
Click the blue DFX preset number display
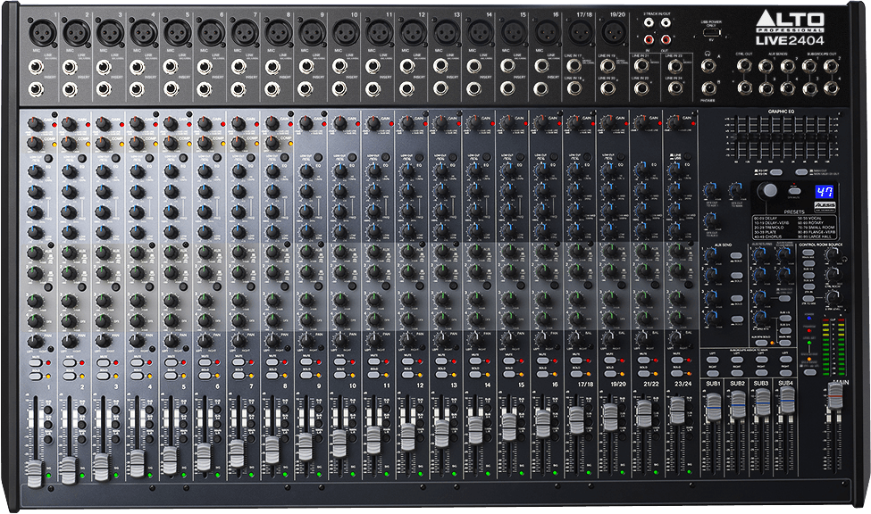824,192
